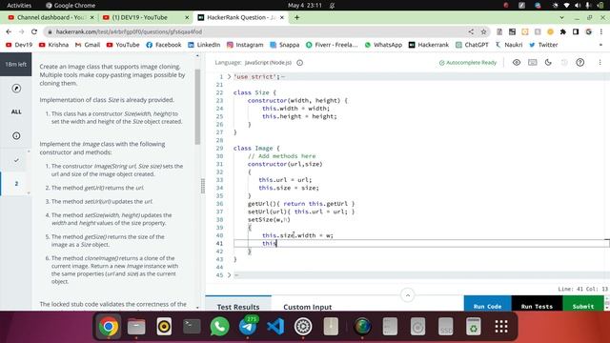Select completed question checkmark in sidebar
Image resolution: width=610 pixels, height=343 pixels.
tap(16, 160)
